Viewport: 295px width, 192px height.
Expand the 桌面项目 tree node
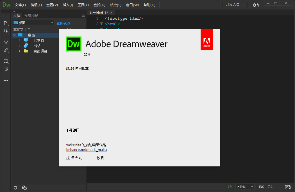[19, 51]
